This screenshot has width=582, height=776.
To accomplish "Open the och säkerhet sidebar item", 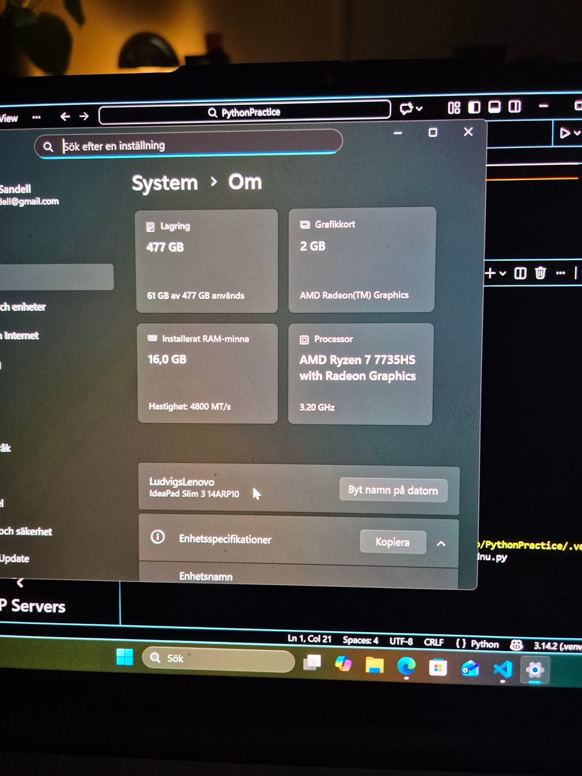I will pos(26,532).
